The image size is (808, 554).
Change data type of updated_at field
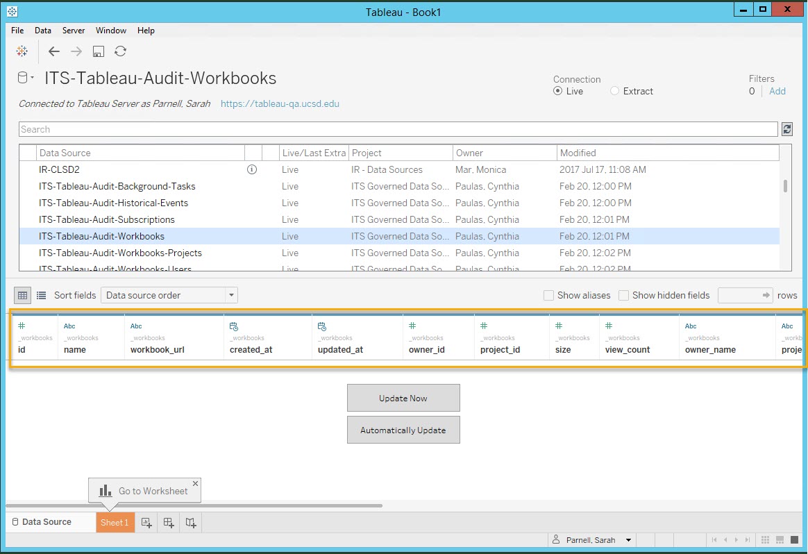tap(321, 326)
